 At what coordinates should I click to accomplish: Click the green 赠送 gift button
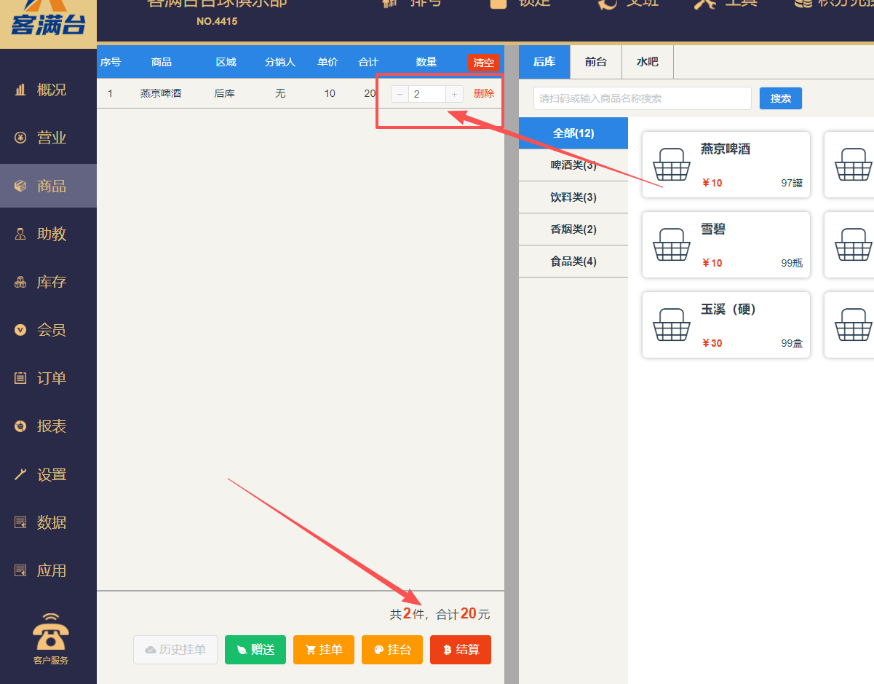tap(254, 650)
